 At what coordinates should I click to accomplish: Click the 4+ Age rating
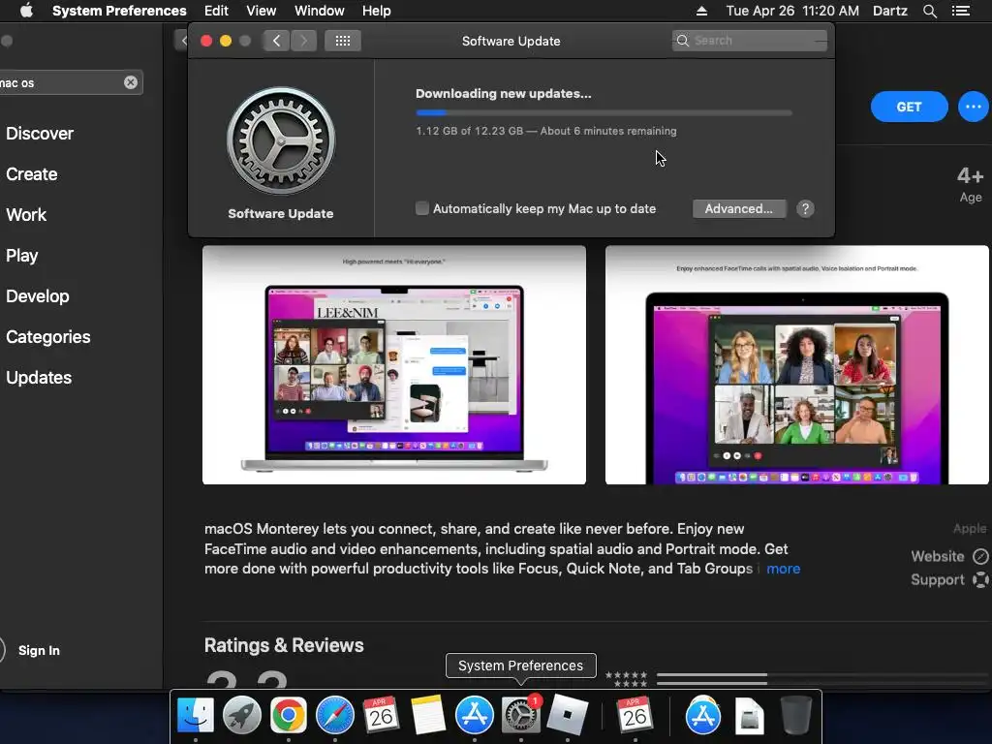(971, 184)
